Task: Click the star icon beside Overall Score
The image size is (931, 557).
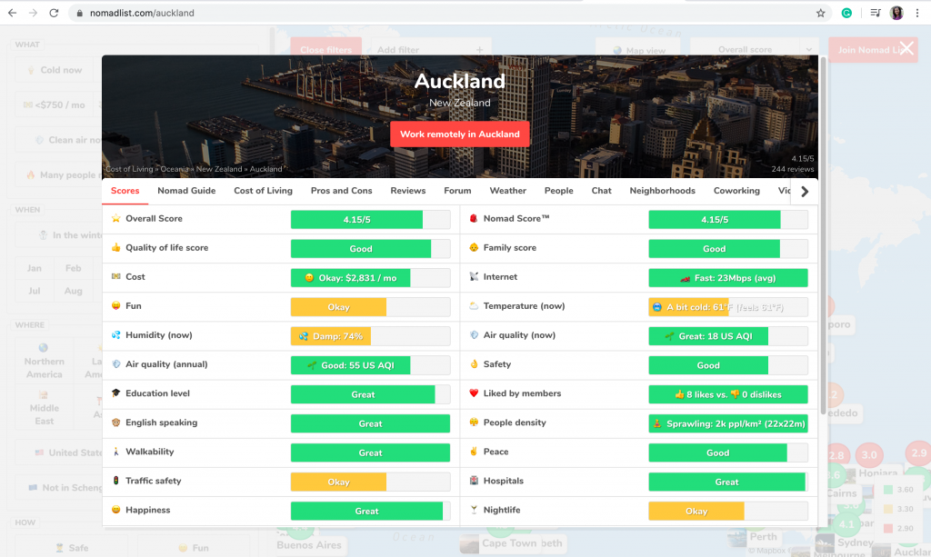Action: (115, 219)
